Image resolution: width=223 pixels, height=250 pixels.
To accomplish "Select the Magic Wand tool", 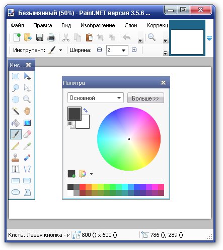I will pos(16,111).
